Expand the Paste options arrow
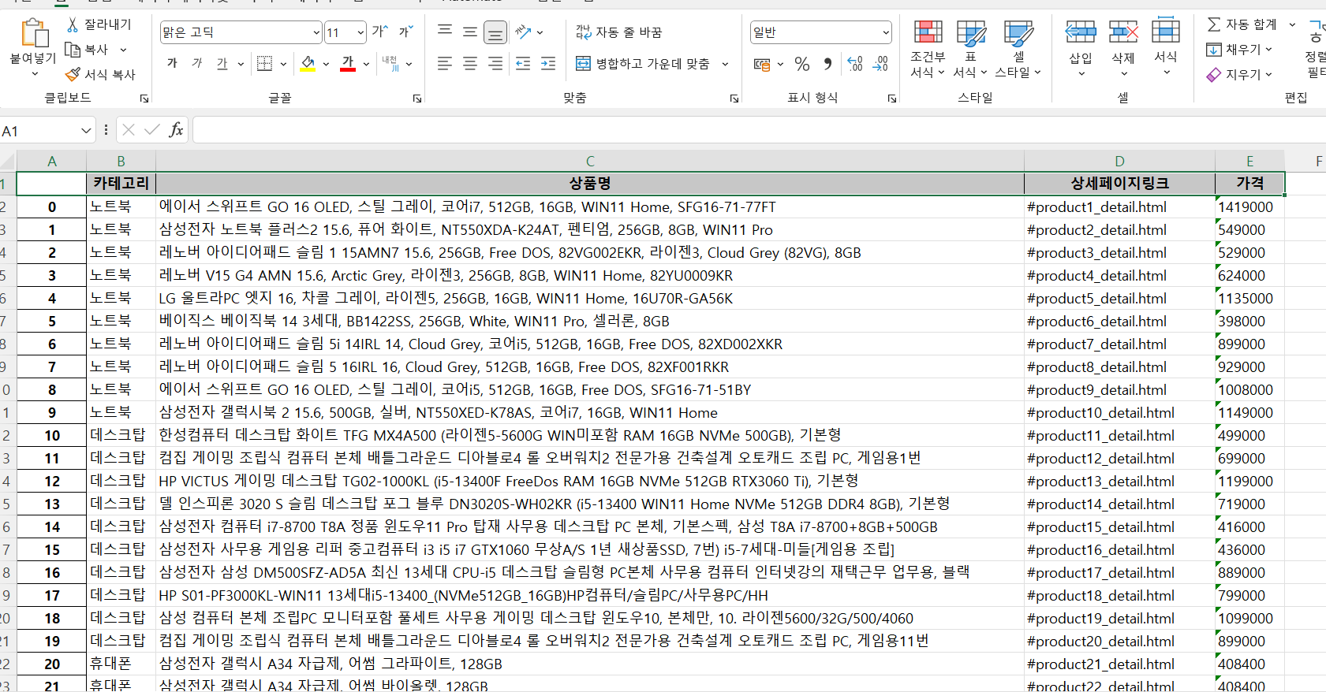 [34, 74]
